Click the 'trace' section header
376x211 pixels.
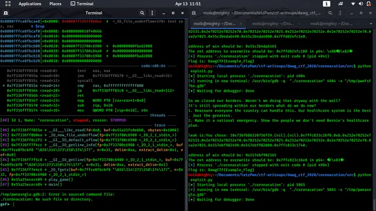pos(160,125)
